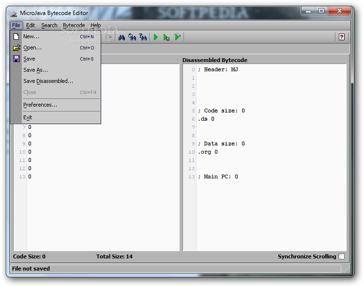The width and height of the screenshot is (364, 287).
Task: Enable the Synchronize Scrolling checkbox
Action: point(341,256)
